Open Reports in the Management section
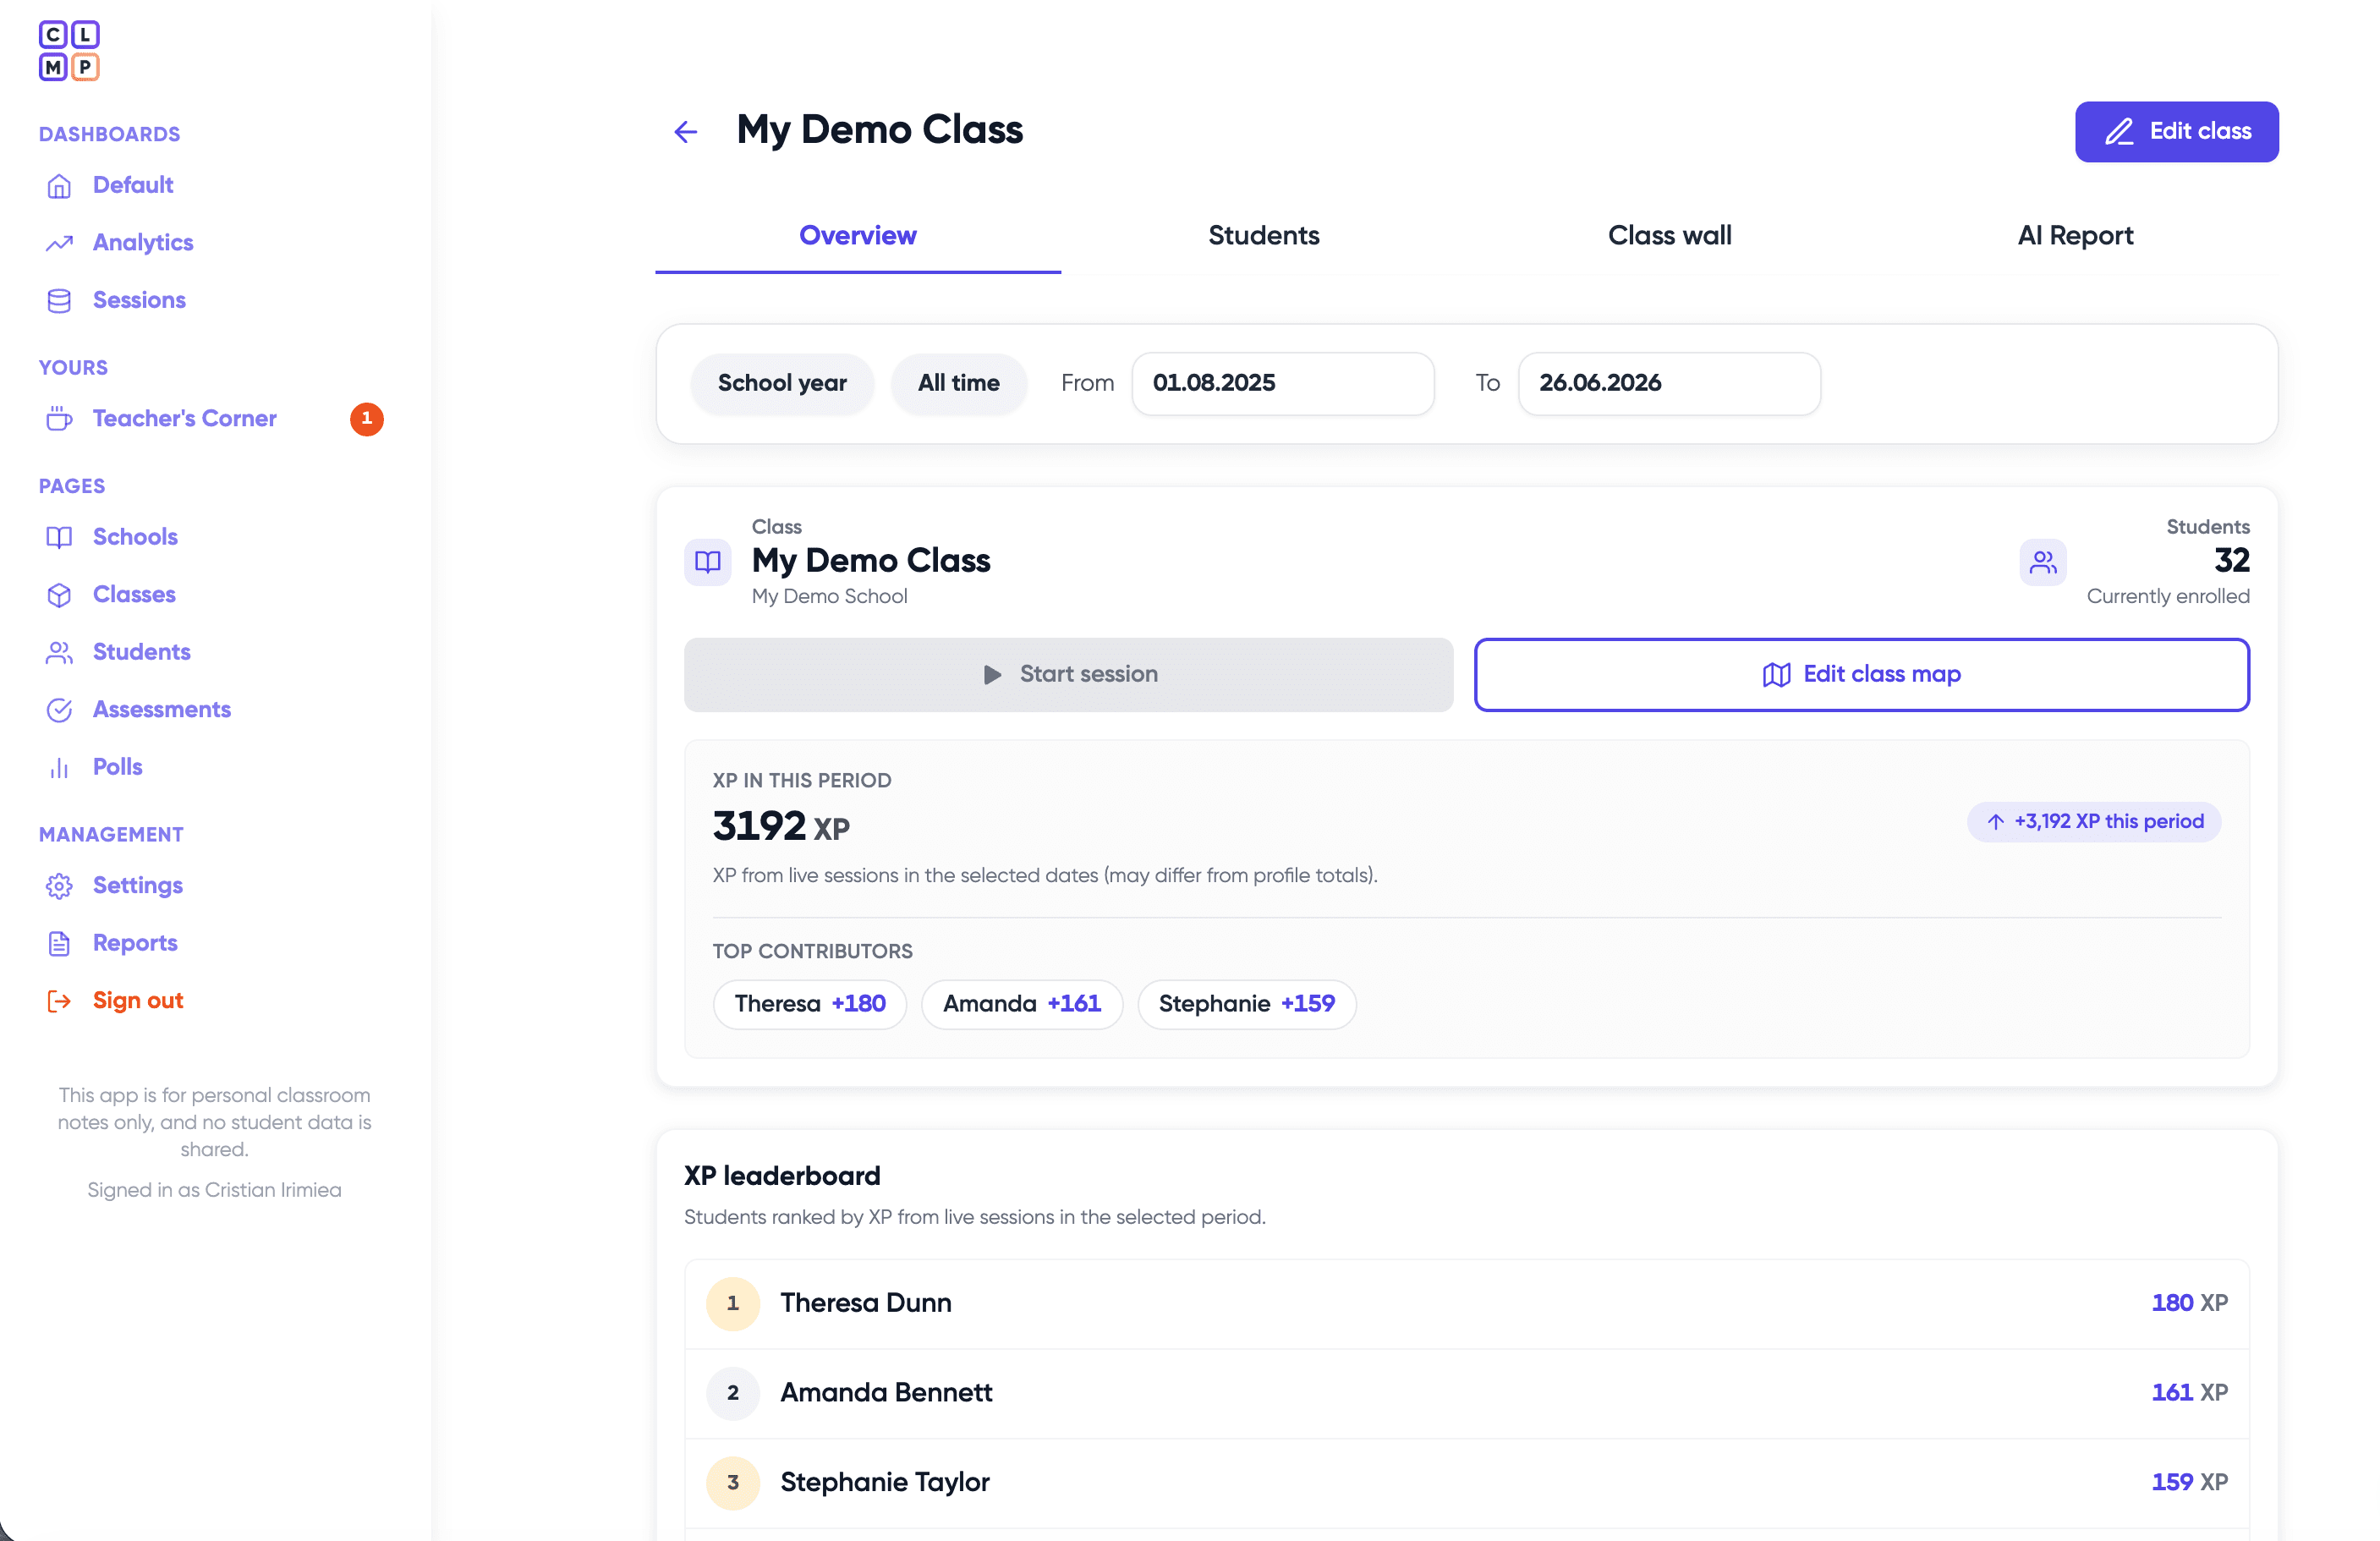 click(135, 943)
